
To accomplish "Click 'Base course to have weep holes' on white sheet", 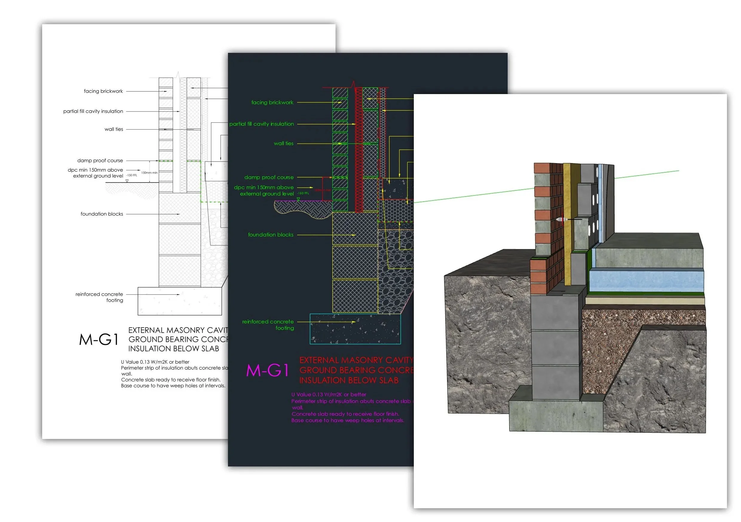I will tap(173, 386).
